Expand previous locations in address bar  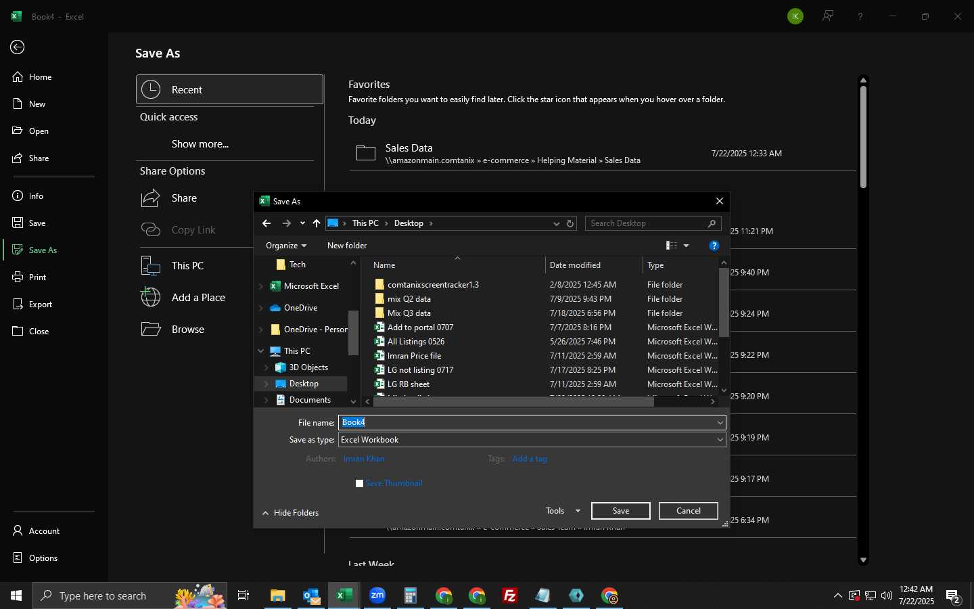click(557, 223)
